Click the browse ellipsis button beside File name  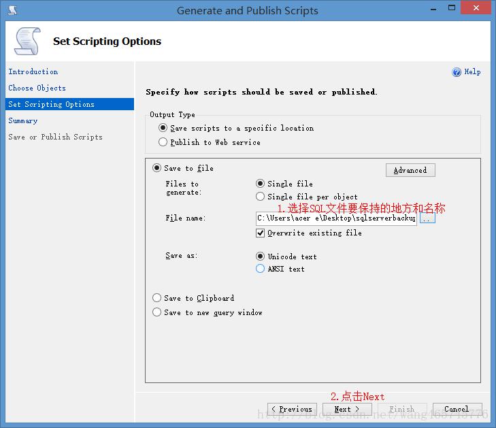coord(427,218)
